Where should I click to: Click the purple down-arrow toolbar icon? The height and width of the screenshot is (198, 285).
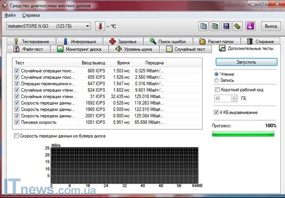coord(251,26)
